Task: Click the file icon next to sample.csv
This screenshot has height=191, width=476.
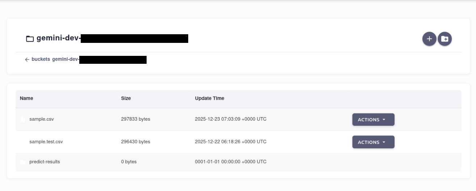Action: (23, 119)
